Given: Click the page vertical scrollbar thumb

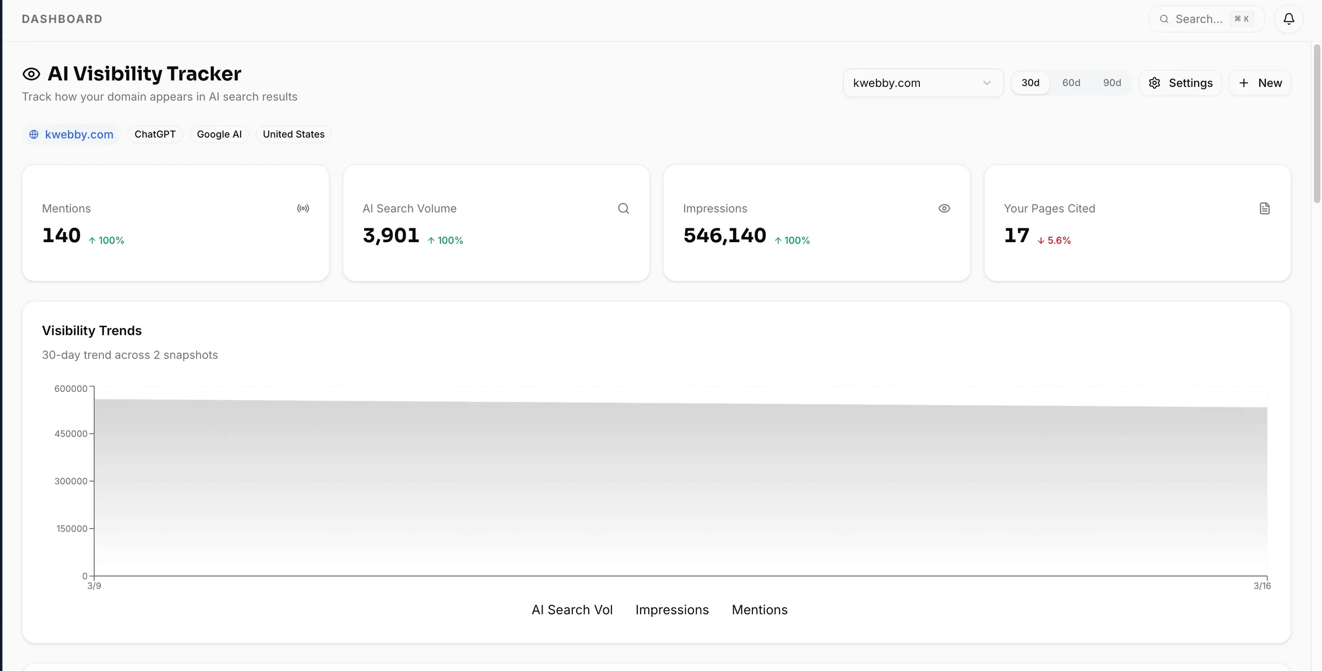Looking at the screenshot, I should point(1317,124).
